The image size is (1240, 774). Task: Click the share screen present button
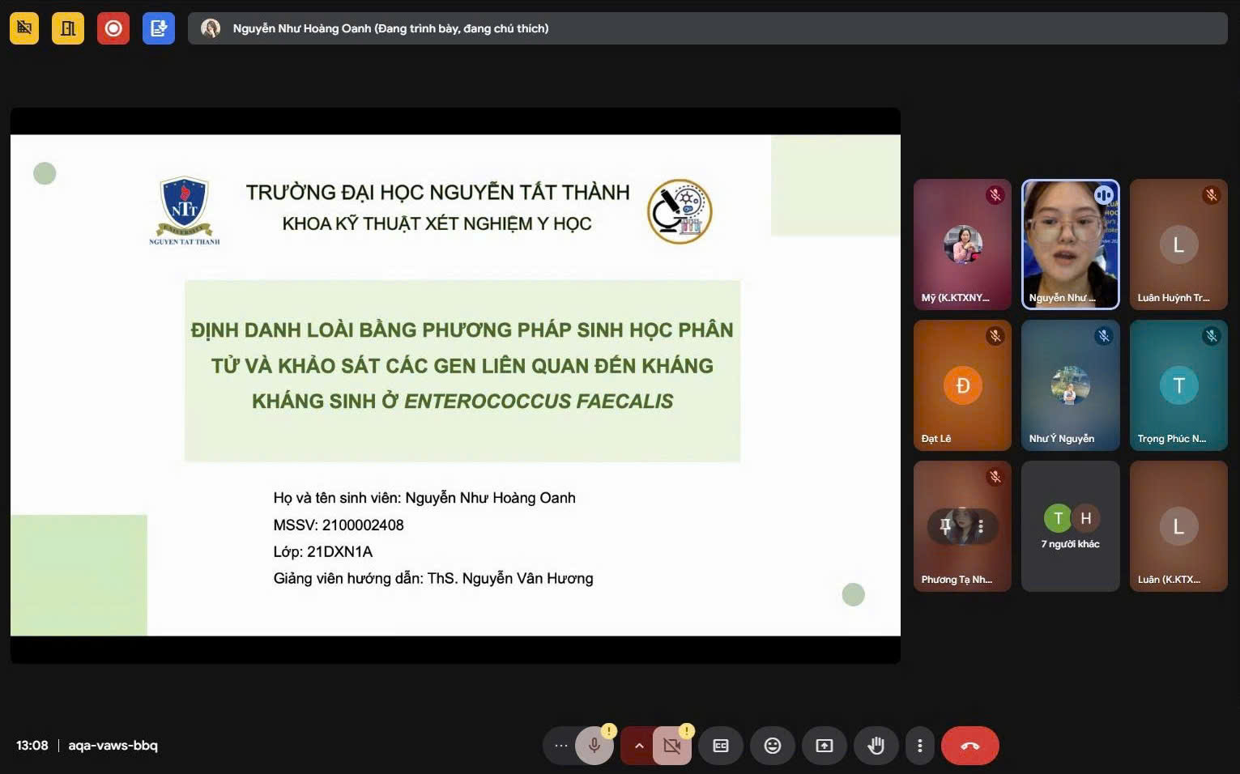[825, 746]
